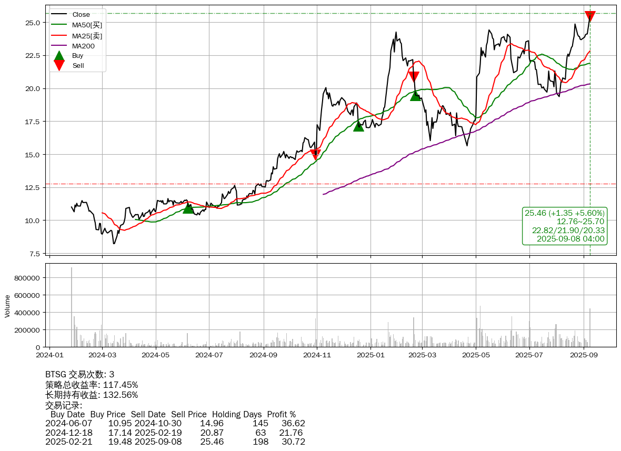Click the red Sell marker near 2024-11

(315, 154)
